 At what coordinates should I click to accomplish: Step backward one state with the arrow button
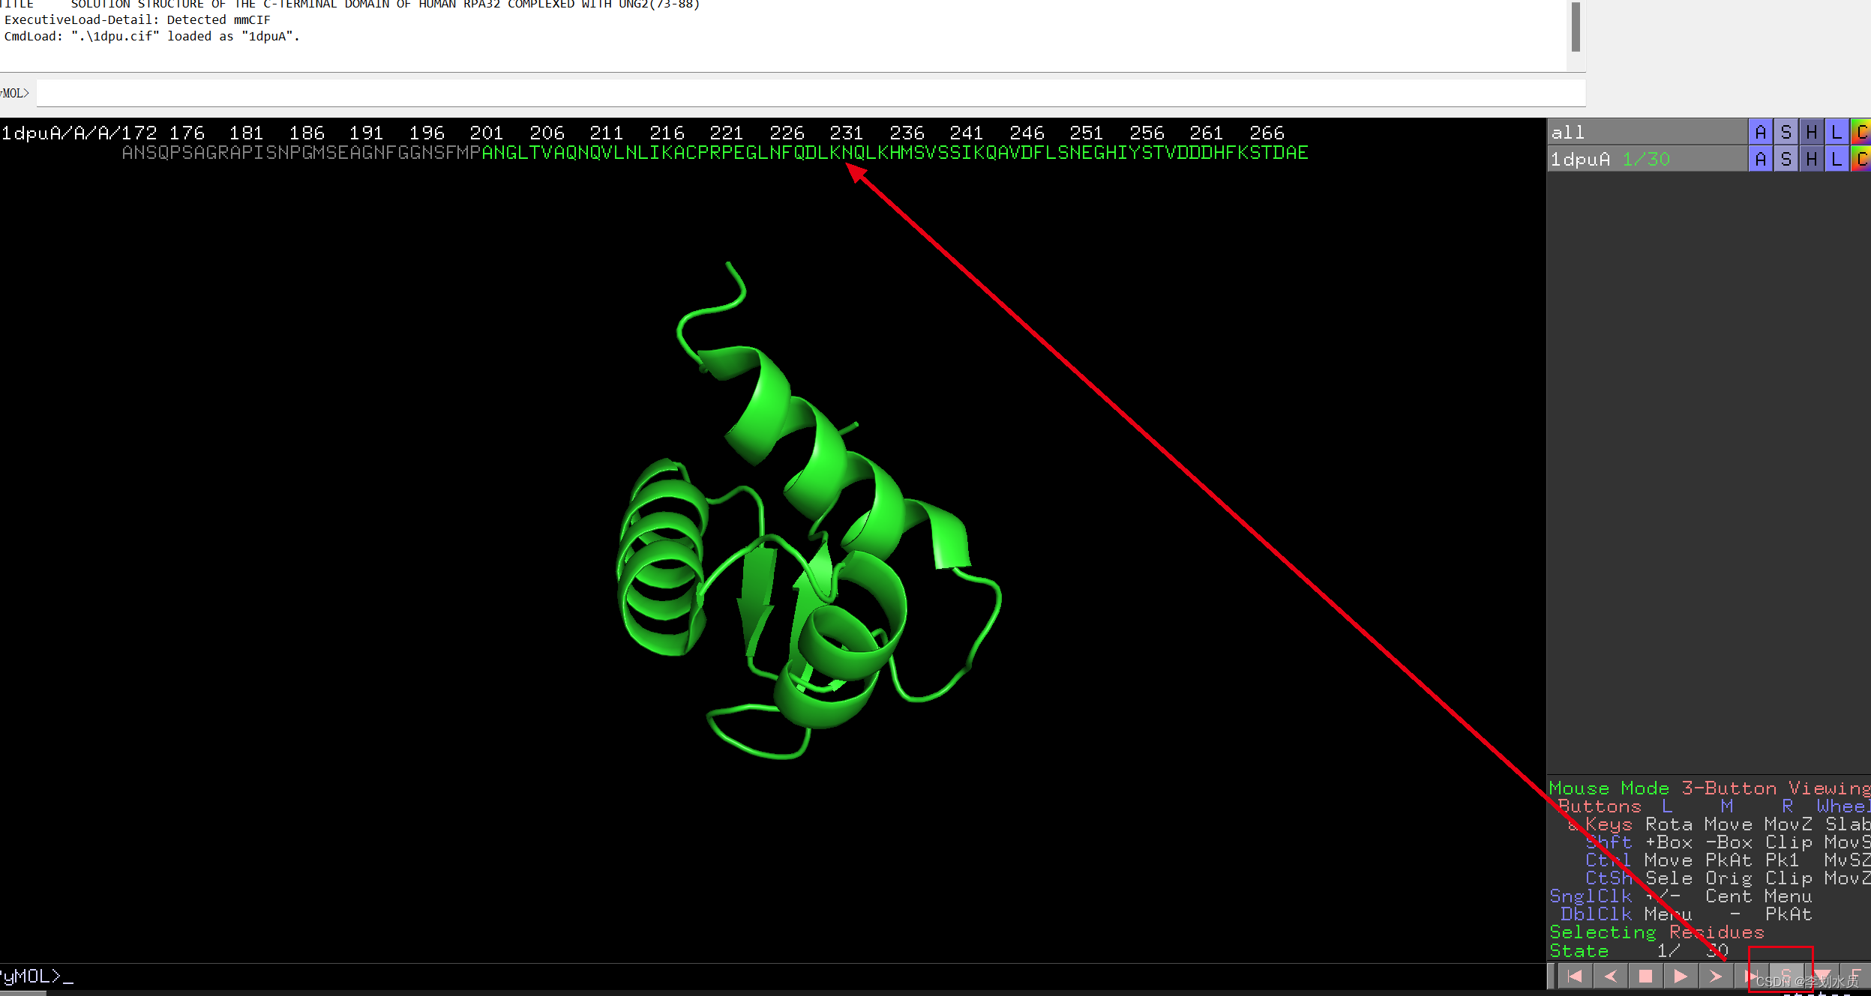pyautogui.click(x=1611, y=976)
